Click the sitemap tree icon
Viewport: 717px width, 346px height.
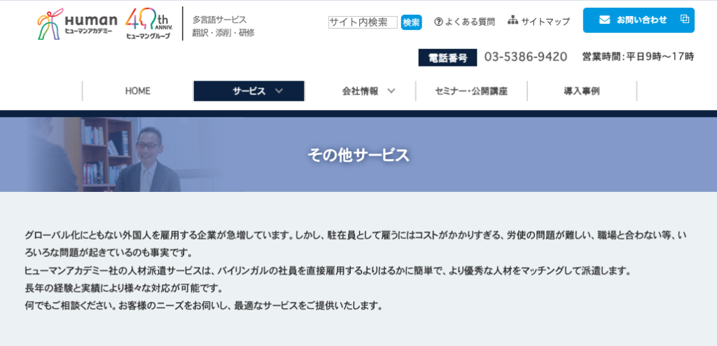[513, 21]
